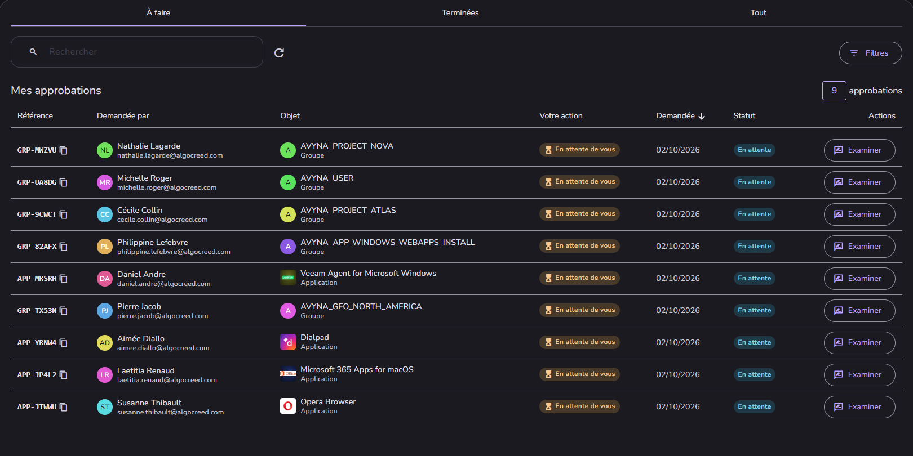Image resolution: width=913 pixels, height=456 pixels.
Task: Click the Demandée par column header
Action: point(123,115)
